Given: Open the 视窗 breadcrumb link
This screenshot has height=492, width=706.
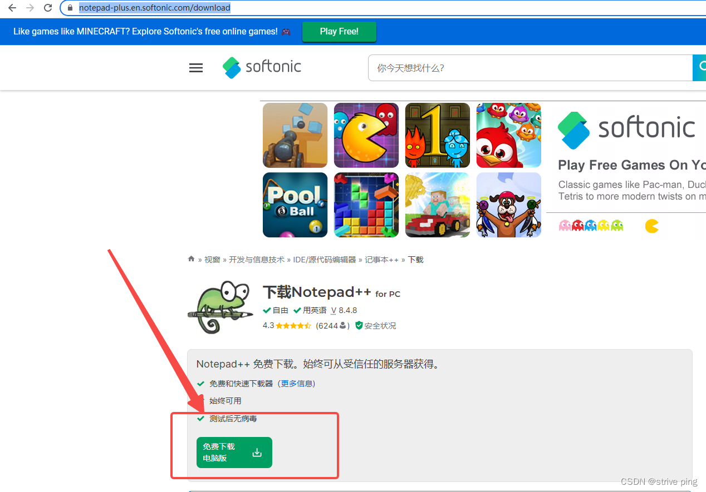Looking at the screenshot, I should (212, 260).
